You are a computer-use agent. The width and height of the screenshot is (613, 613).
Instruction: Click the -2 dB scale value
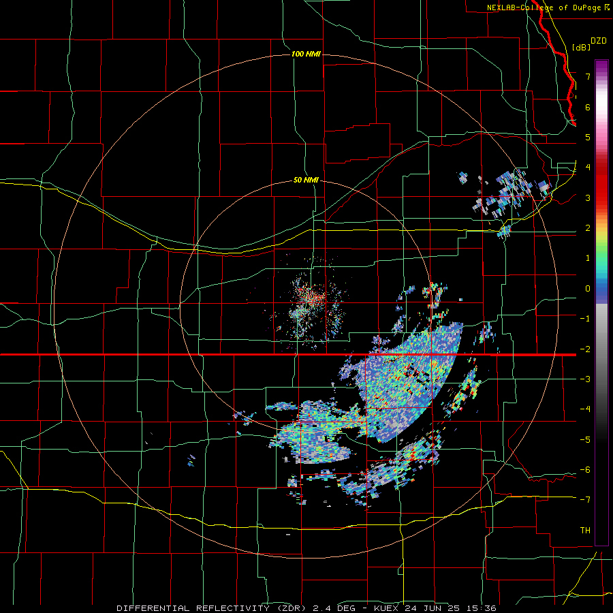pyautogui.click(x=585, y=349)
